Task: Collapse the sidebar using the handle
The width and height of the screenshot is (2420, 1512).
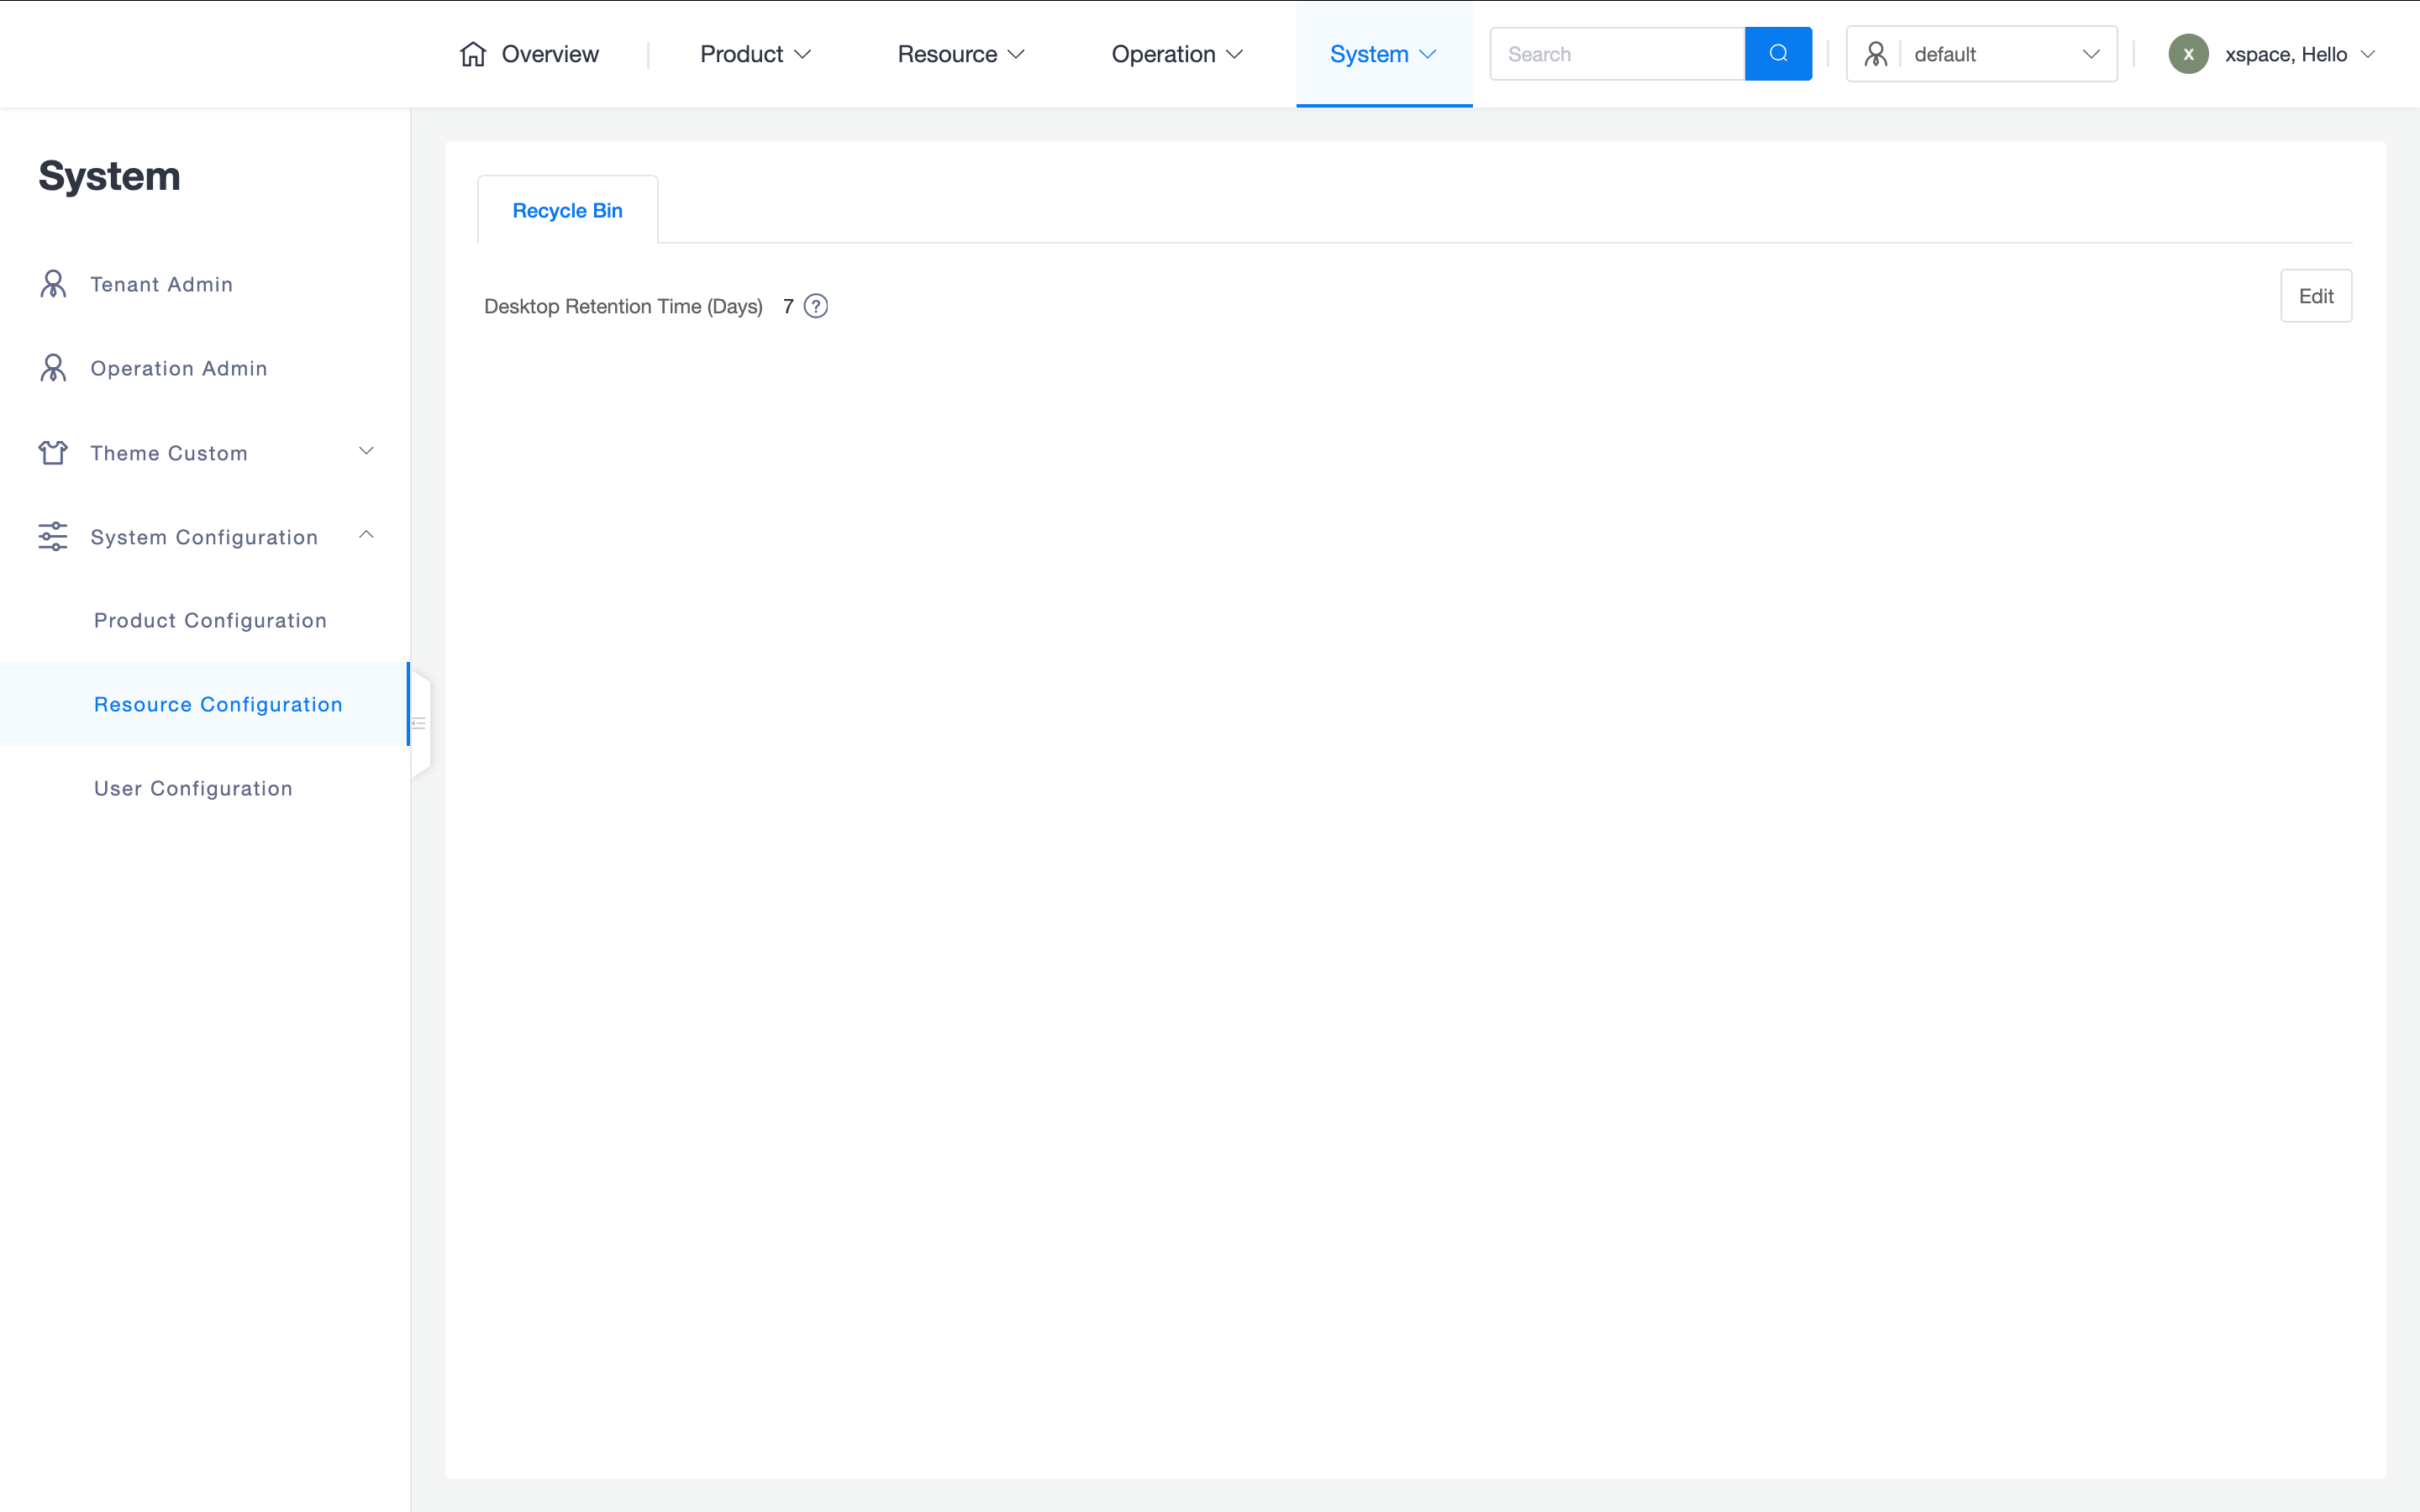Action: coord(420,722)
